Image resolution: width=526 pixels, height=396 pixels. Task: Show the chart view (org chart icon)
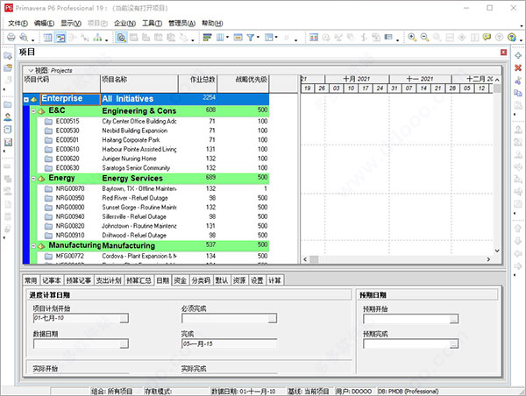(97, 37)
